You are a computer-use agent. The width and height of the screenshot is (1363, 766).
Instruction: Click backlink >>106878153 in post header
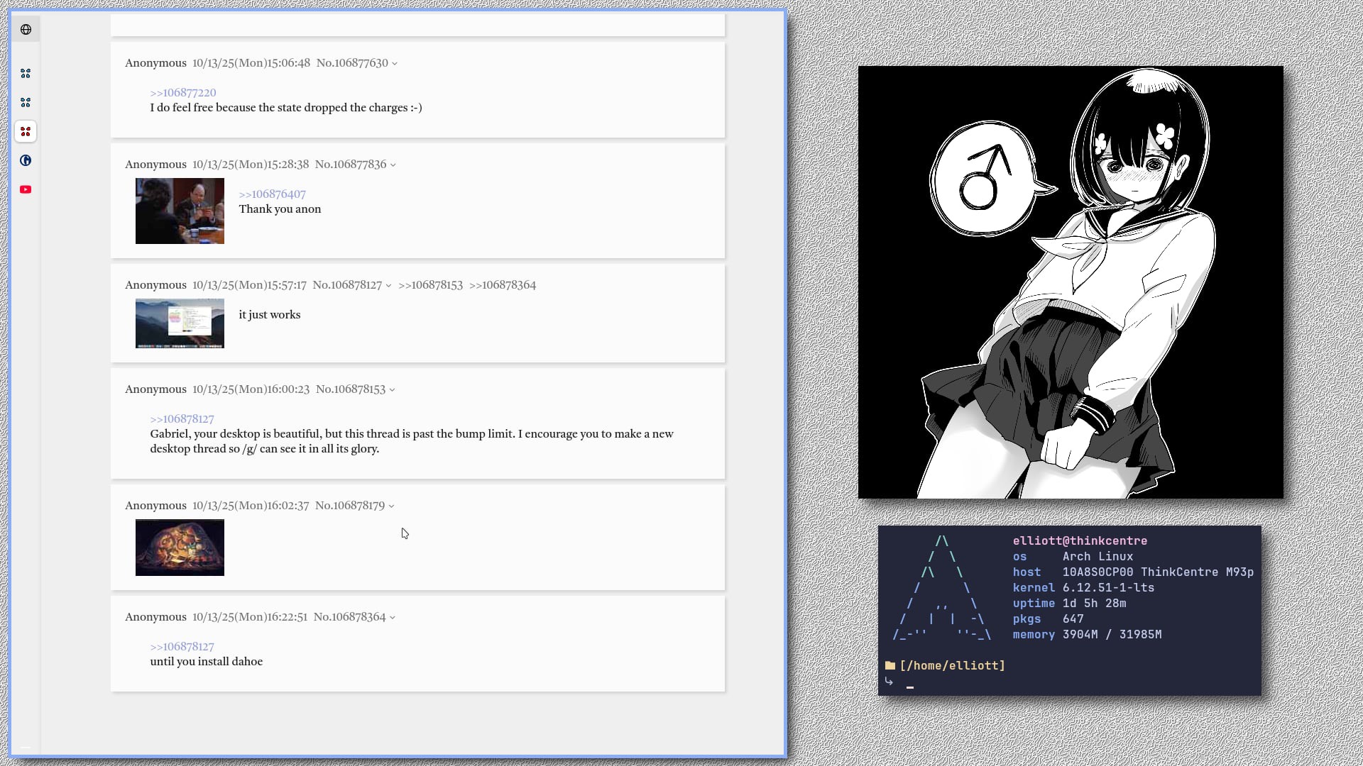pos(430,285)
